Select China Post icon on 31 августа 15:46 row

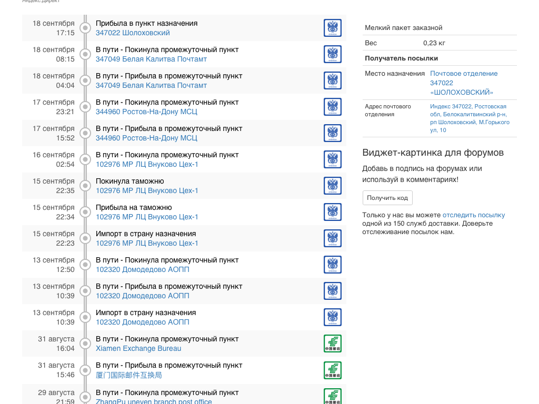332,370
